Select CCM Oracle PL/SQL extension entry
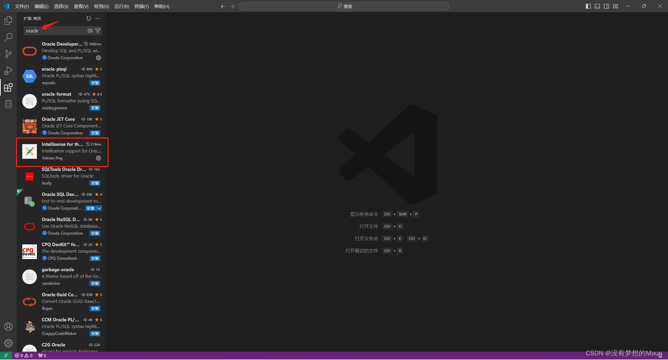This screenshot has height=360, width=668. click(x=61, y=327)
